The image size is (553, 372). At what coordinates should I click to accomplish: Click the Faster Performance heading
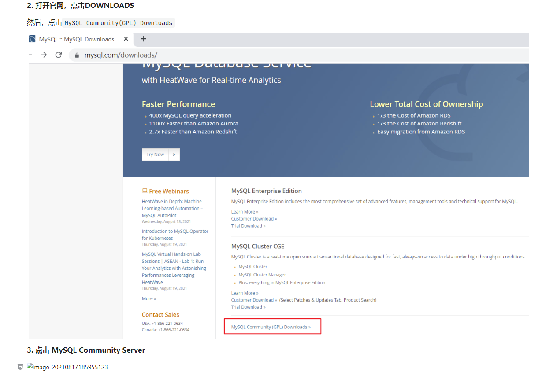point(178,104)
